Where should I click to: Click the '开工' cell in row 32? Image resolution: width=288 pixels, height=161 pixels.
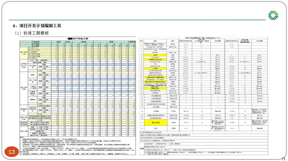tap(155, 128)
